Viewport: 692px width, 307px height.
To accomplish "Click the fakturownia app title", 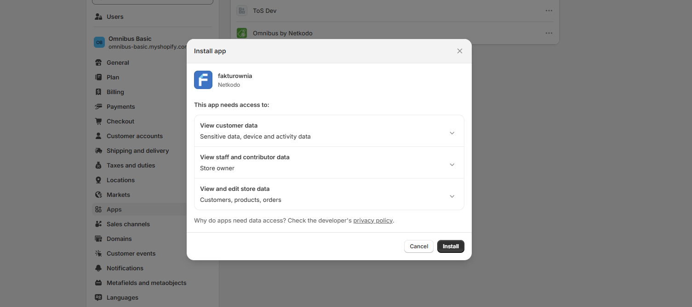I will pos(235,76).
